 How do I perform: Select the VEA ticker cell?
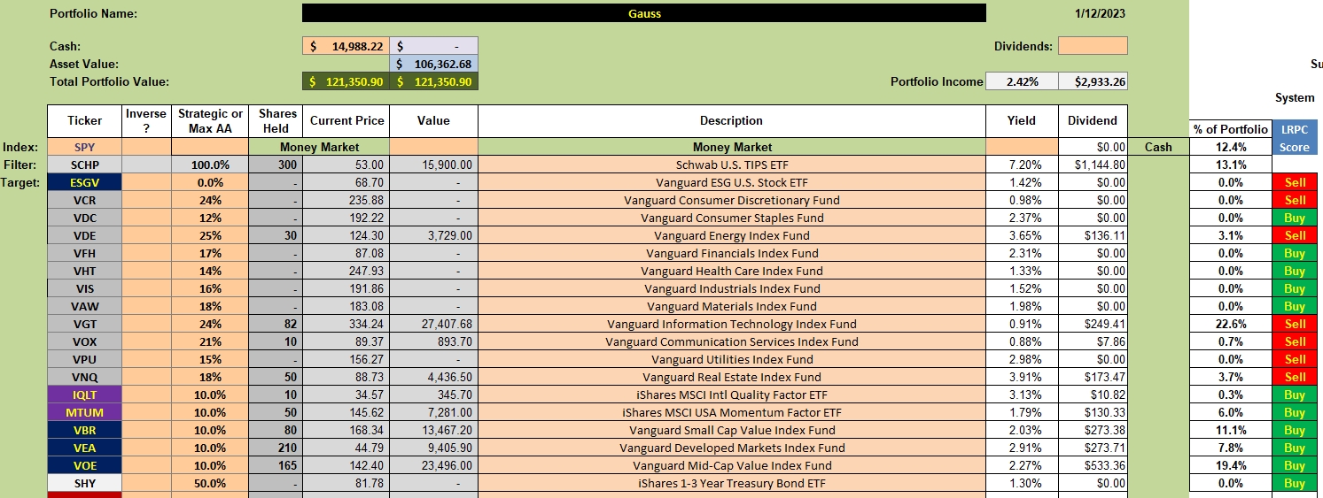(x=85, y=448)
